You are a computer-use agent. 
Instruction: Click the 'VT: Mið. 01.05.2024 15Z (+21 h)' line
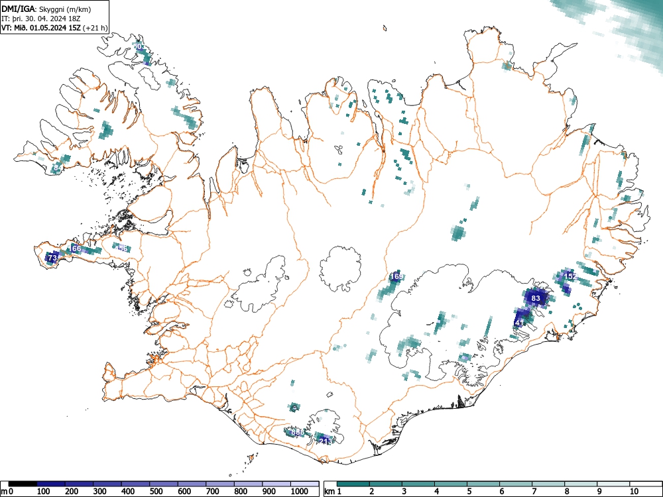tap(54, 28)
